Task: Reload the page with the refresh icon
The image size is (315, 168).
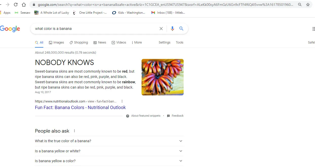Action: [16, 5]
